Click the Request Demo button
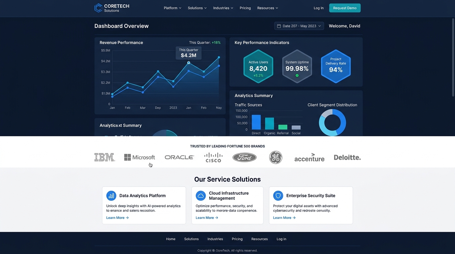The height and width of the screenshot is (254, 455). click(345, 8)
